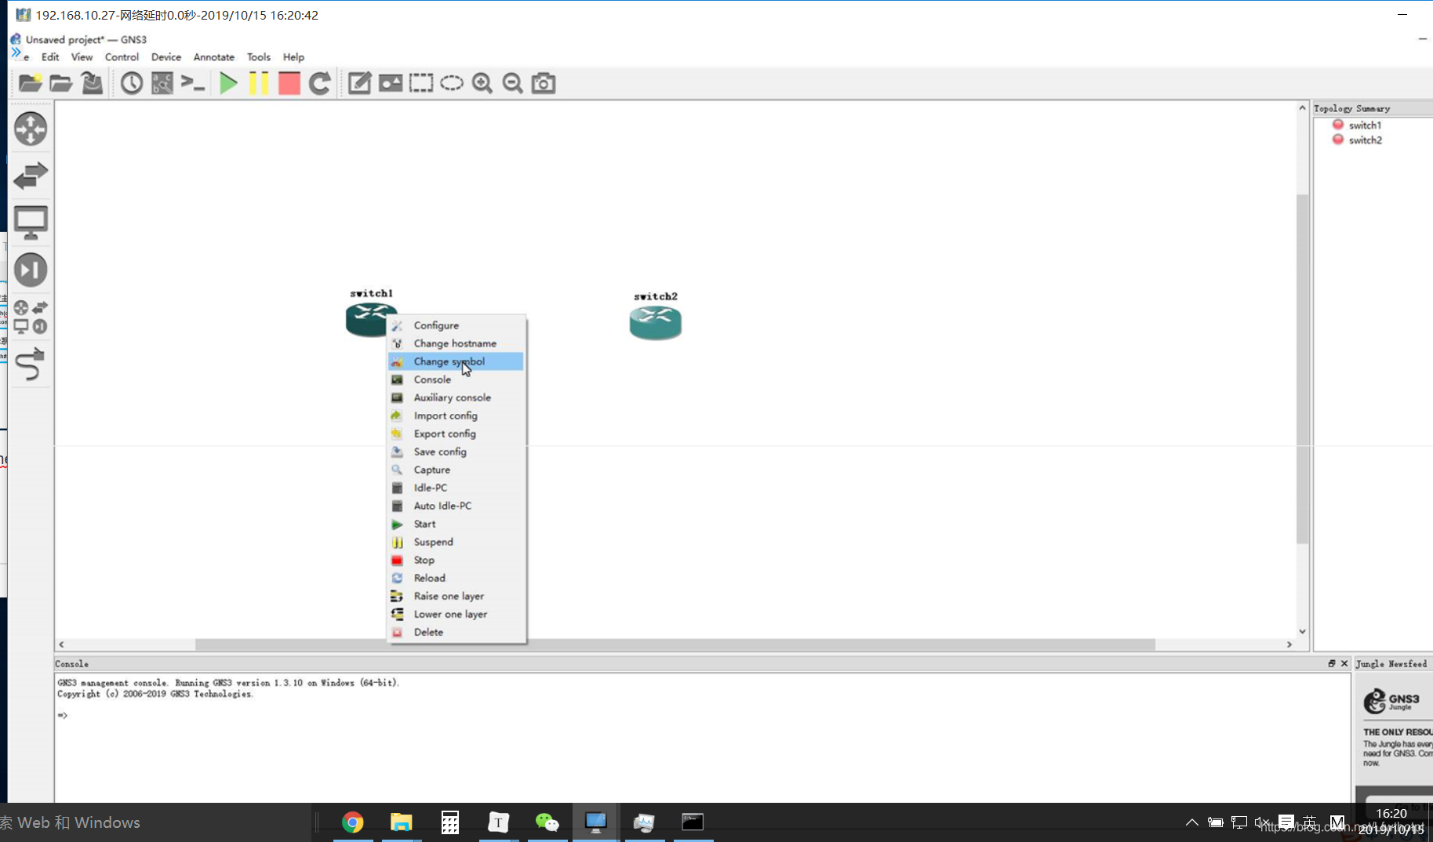The height and width of the screenshot is (842, 1433).
Task: Browse switches in the device sidebar
Action: pos(31,176)
